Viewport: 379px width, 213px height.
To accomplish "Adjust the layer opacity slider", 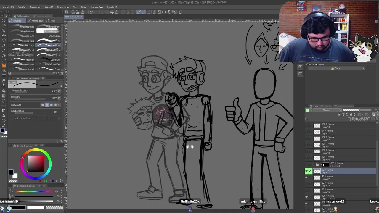I will (357, 110).
